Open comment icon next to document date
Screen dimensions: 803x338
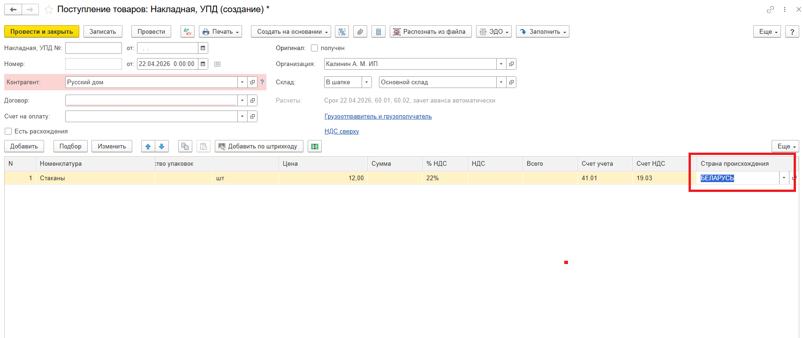217,64
